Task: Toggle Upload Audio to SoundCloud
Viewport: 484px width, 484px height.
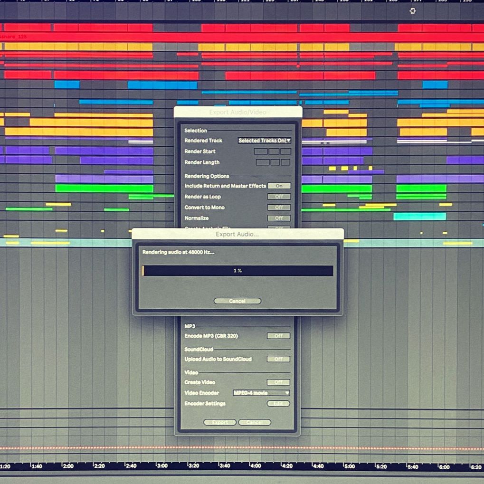Action: tap(278, 359)
